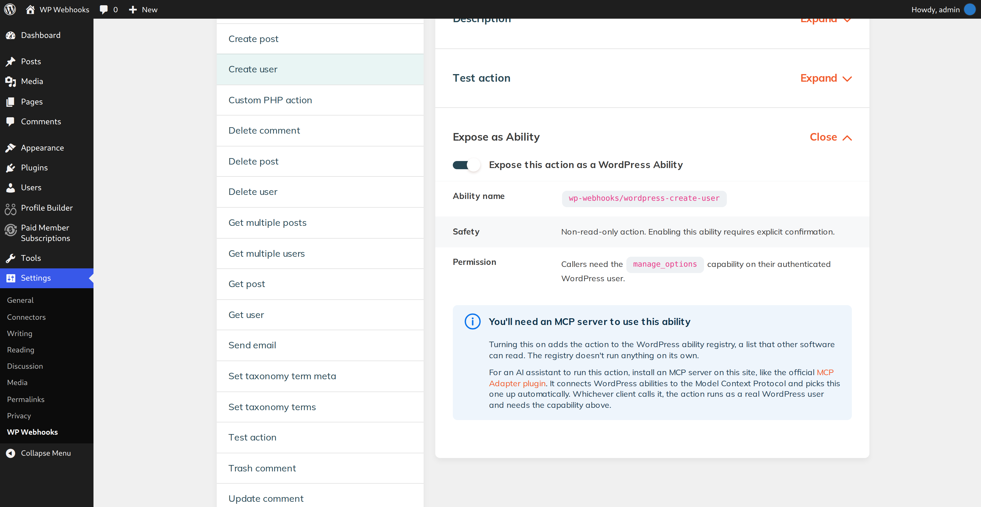Click the Tools wrench icon
The image size is (981, 507).
pos(11,258)
